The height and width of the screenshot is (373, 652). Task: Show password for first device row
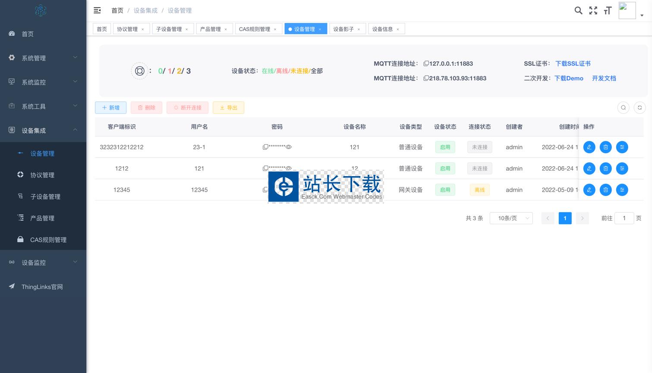[289, 147]
